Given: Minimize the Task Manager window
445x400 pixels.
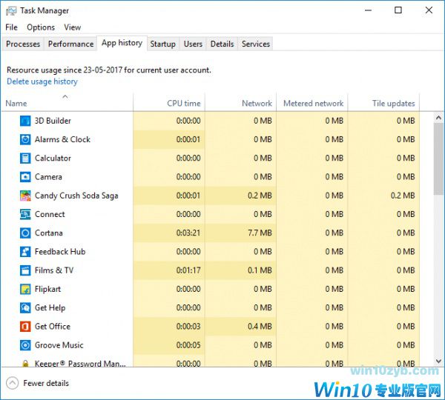Looking at the screenshot, I should coord(369,10).
